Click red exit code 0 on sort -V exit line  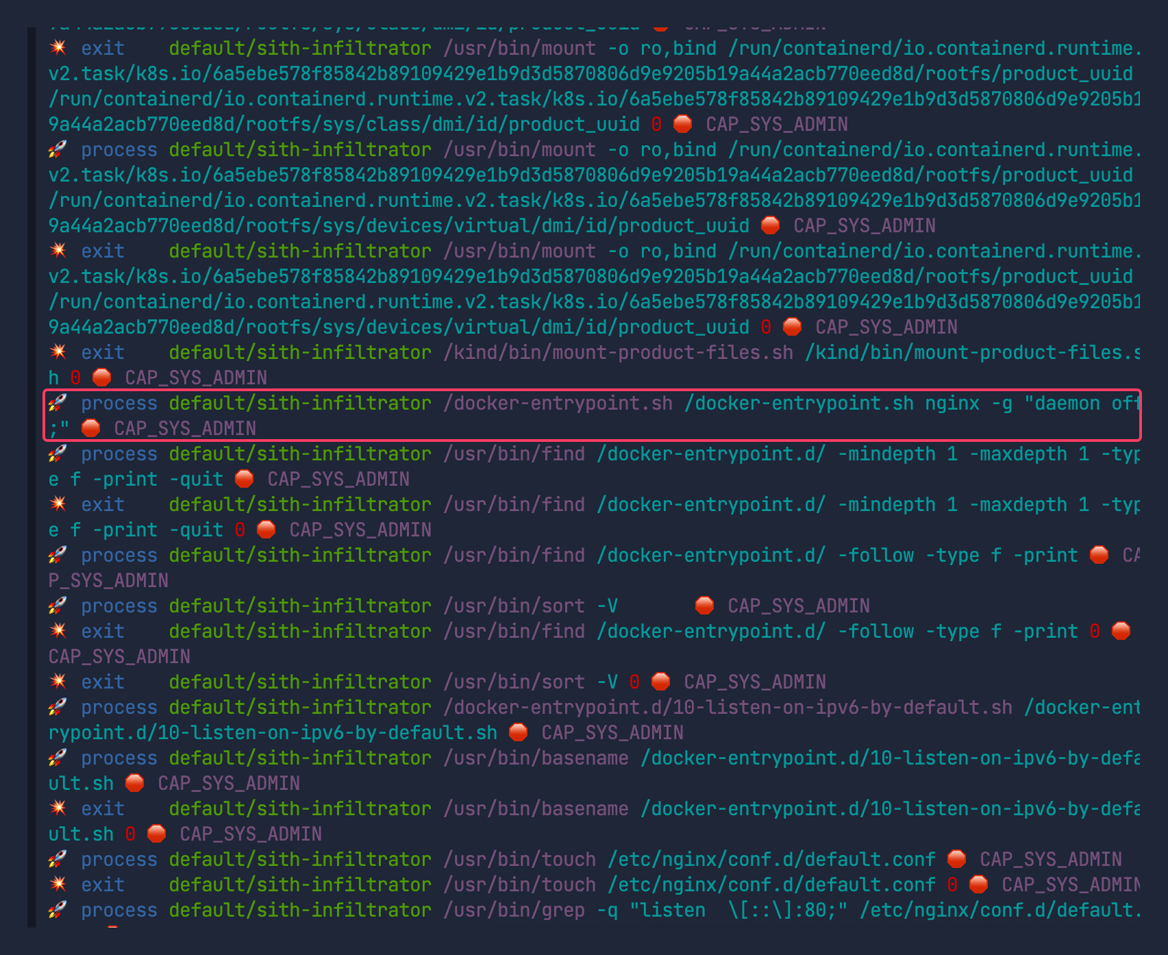(634, 682)
